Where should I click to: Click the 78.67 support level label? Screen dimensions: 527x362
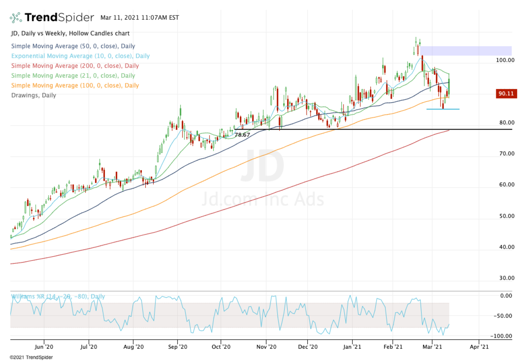click(242, 135)
